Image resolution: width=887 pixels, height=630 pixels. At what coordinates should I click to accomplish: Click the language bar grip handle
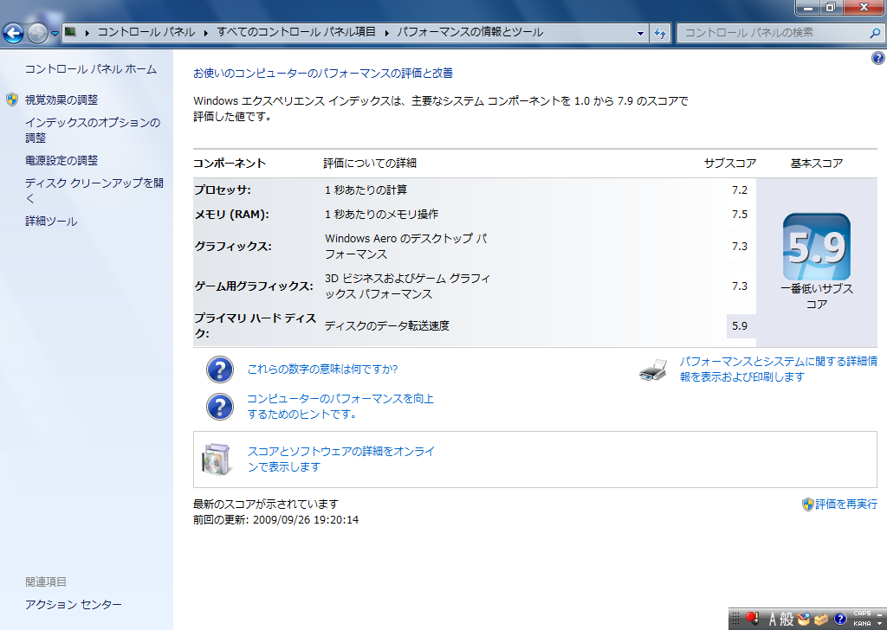[735, 620]
